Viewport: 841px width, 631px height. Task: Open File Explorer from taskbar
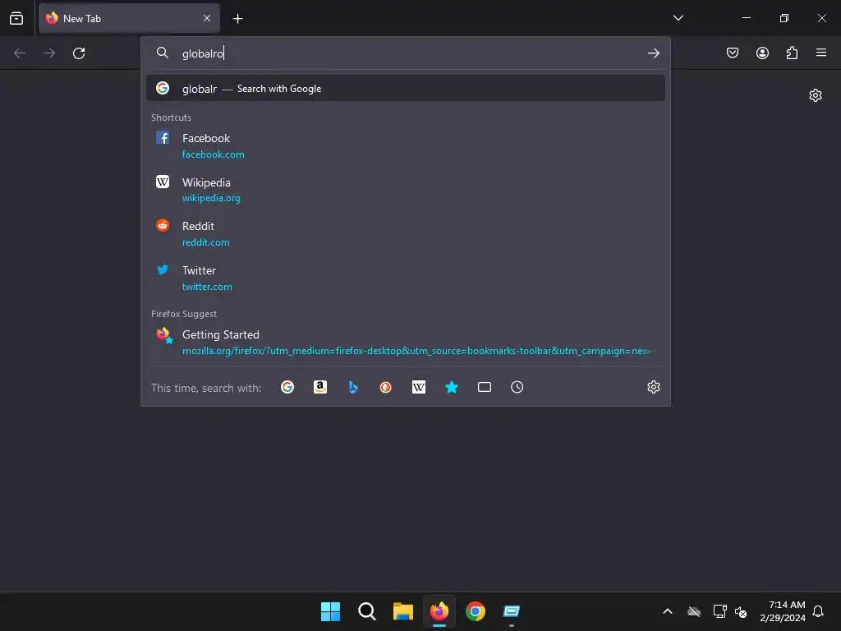coord(402,611)
